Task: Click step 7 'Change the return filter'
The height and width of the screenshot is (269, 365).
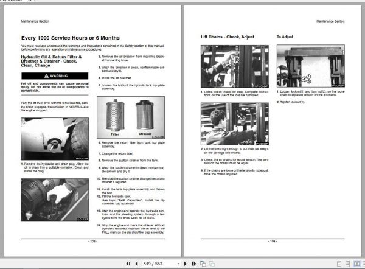Action: tap(116, 154)
